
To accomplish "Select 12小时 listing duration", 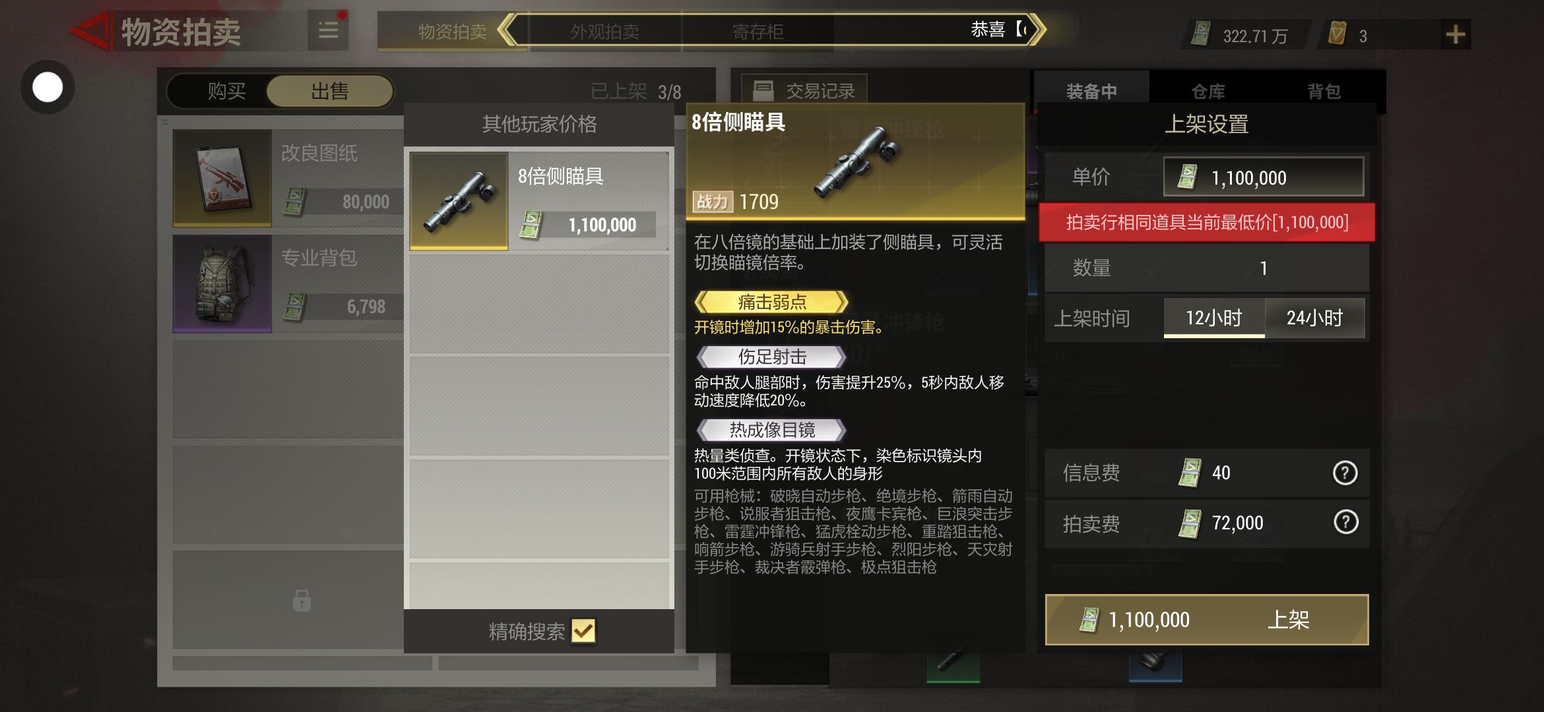I will point(1214,318).
